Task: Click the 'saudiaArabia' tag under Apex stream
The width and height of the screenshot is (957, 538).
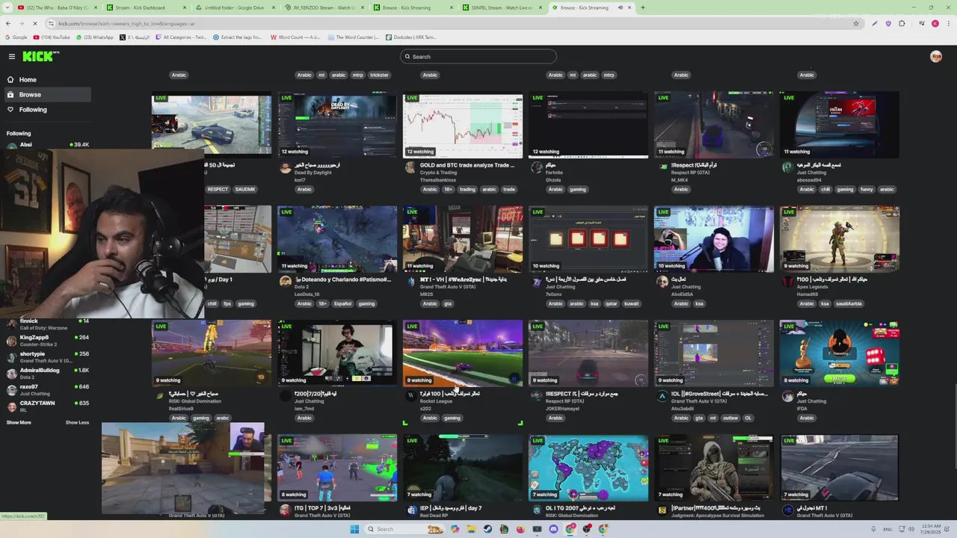Action: [x=849, y=304]
